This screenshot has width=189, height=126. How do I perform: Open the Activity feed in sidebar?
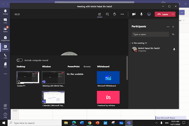[5, 12]
